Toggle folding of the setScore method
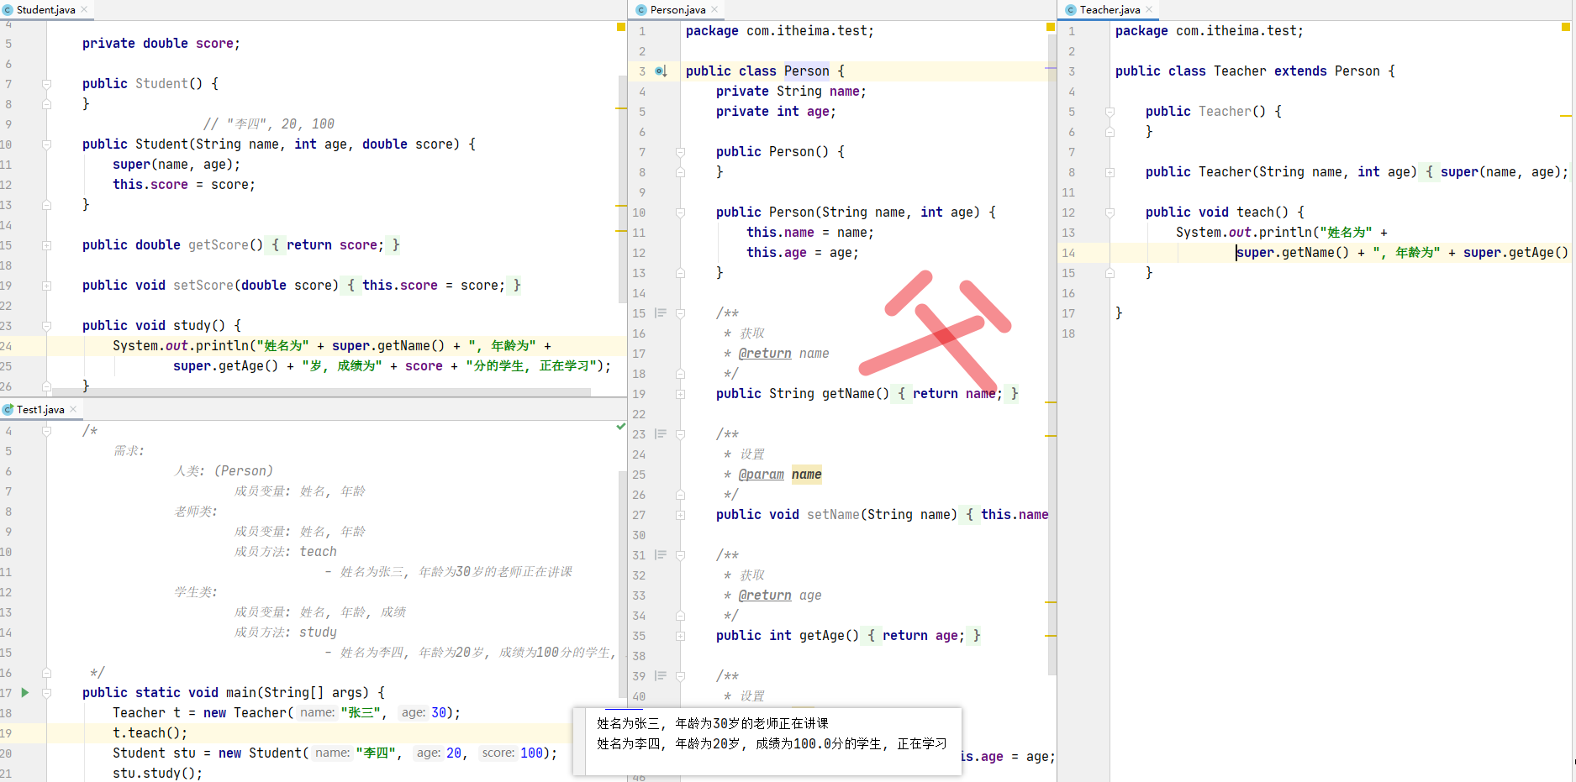Image resolution: width=1576 pixels, height=782 pixels. click(46, 285)
